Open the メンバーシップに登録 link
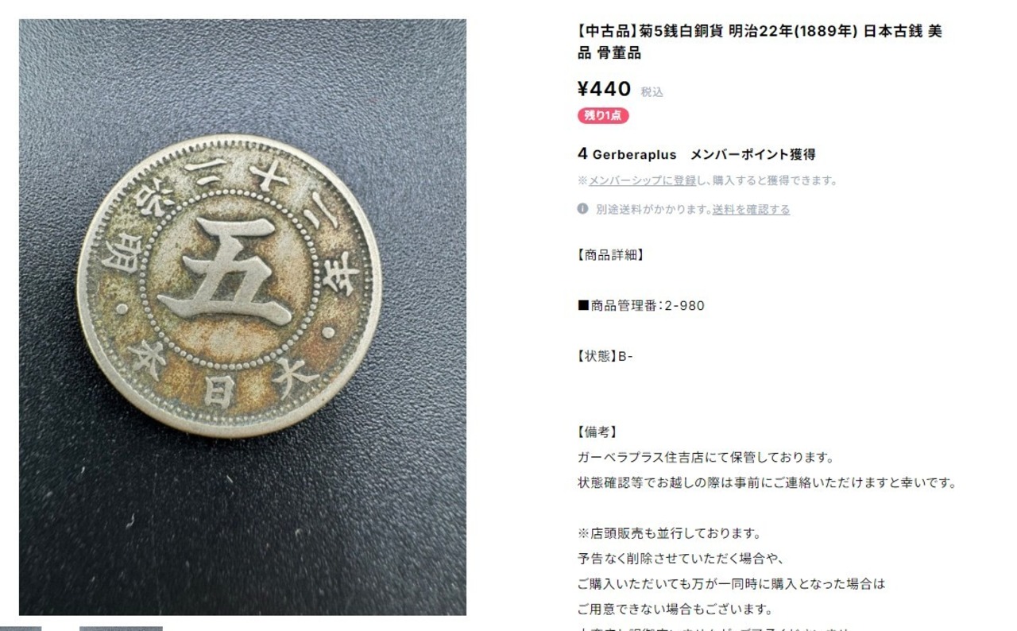1017x631 pixels. pyautogui.click(x=642, y=180)
